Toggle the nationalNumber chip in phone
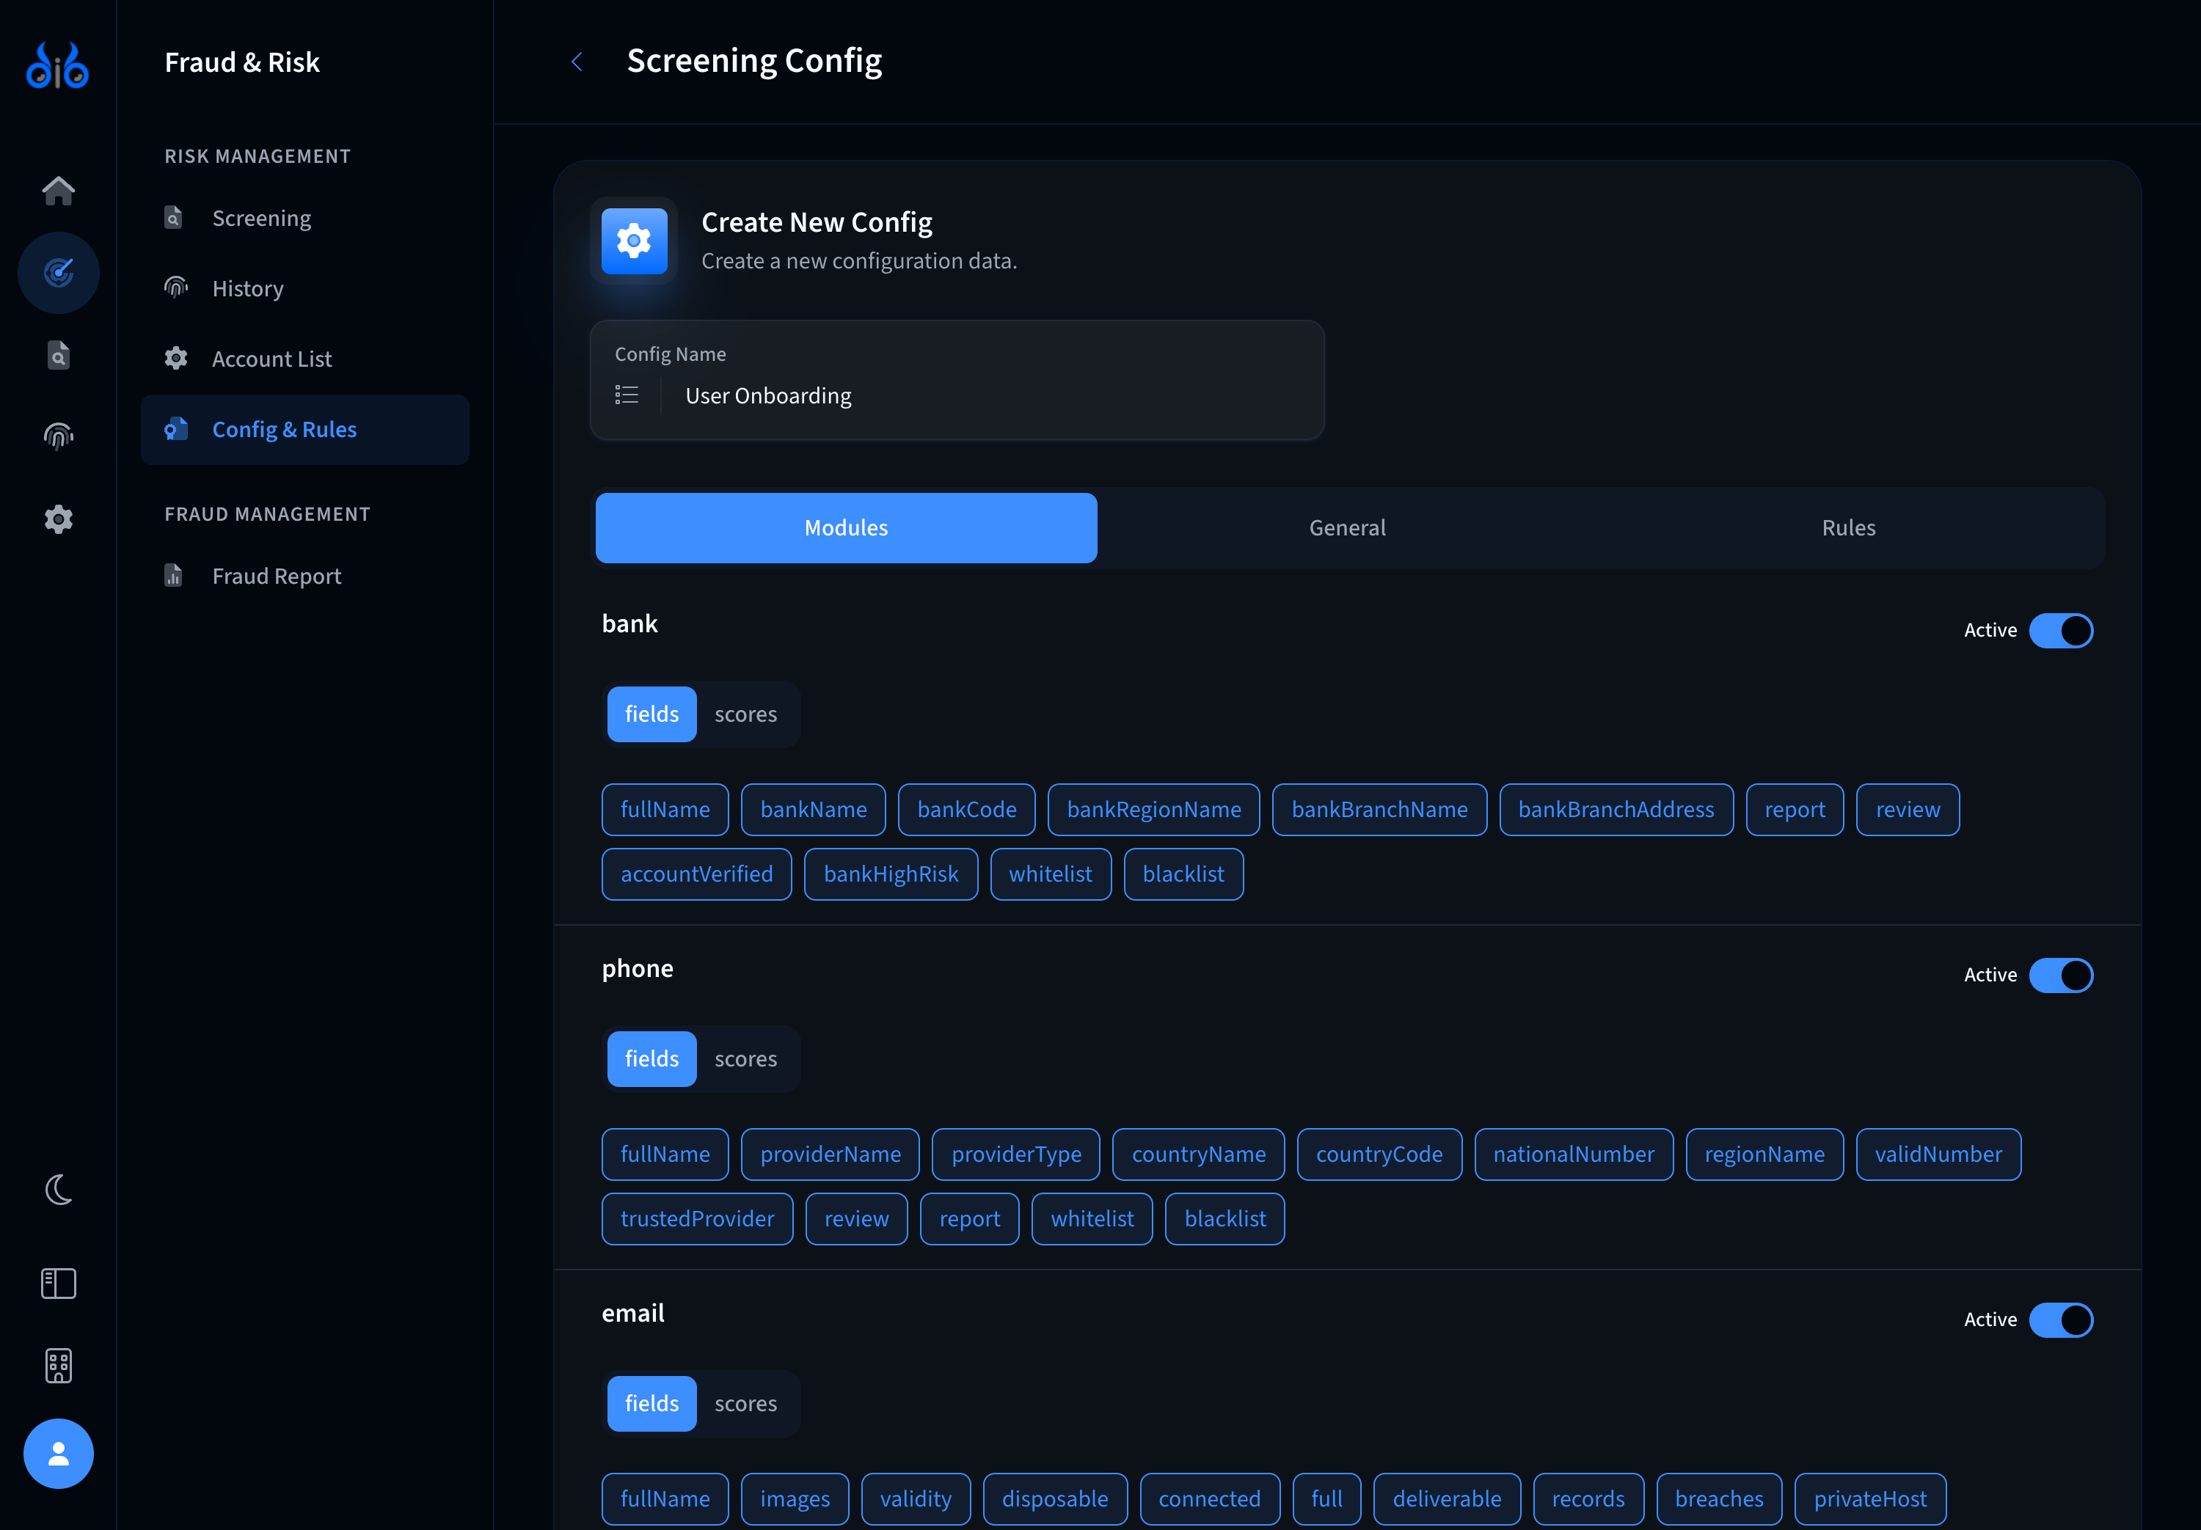This screenshot has width=2201, height=1530. pyautogui.click(x=1573, y=1153)
